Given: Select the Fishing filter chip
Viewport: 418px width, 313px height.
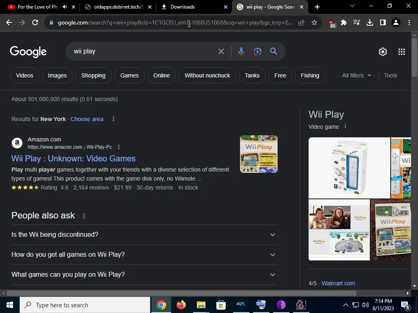Looking at the screenshot, I should (310, 75).
